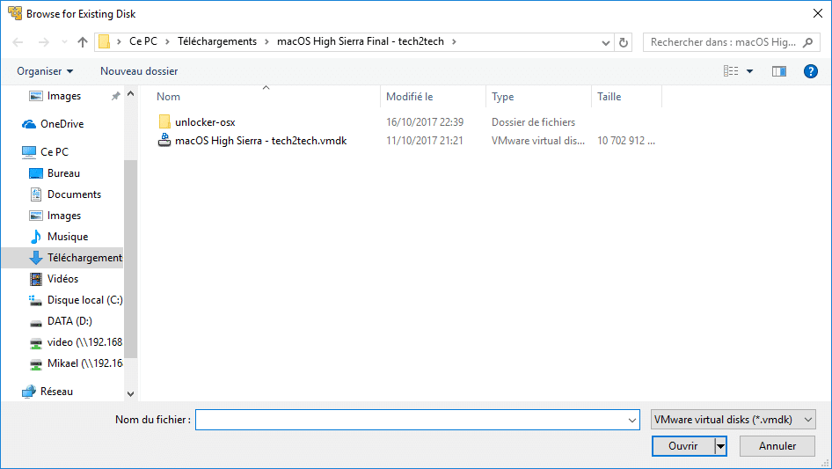This screenshot has height=469, width=832.
Task: Click the folder icon in address bar
Action: click(105, 41)
